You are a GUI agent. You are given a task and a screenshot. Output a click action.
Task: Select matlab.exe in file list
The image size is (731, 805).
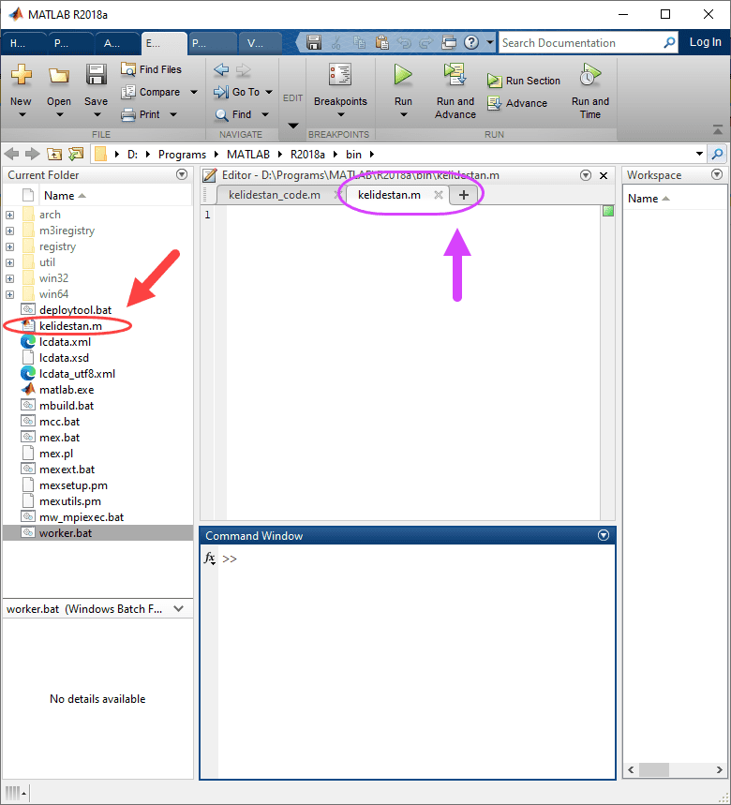point(67,390)
